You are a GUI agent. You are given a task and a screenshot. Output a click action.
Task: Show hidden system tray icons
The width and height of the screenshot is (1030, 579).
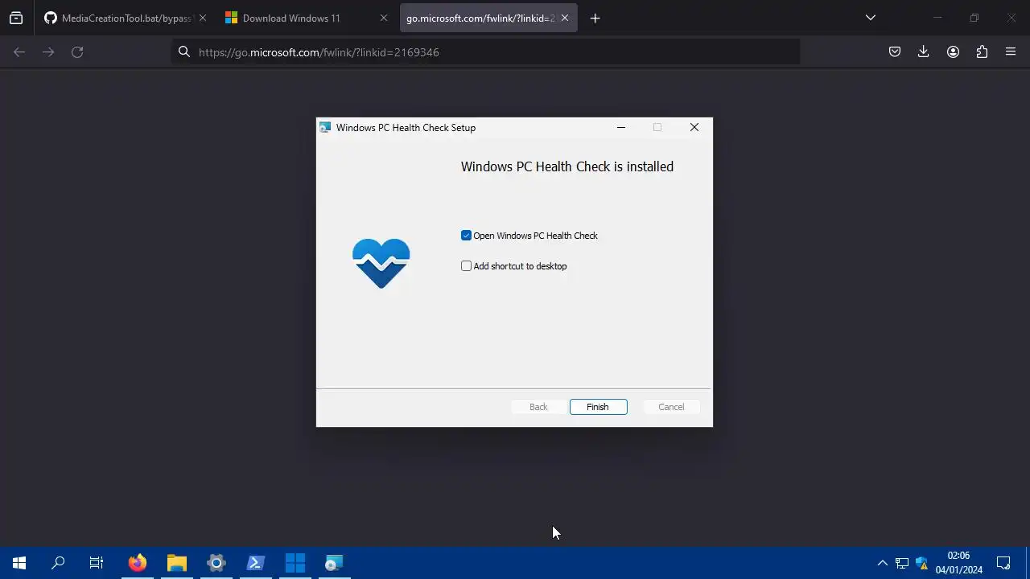[882, 563]
